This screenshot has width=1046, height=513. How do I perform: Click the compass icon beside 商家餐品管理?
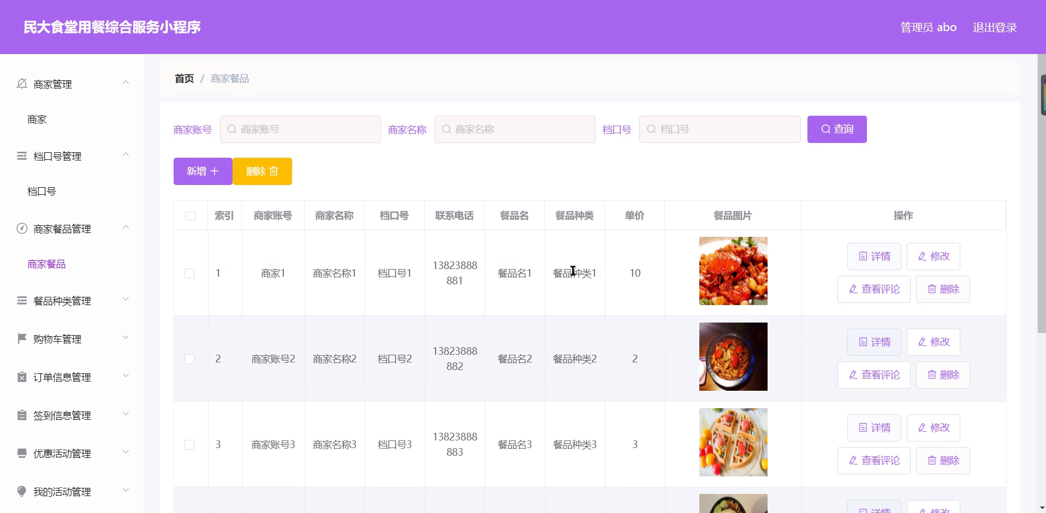(x=22, y=229)
